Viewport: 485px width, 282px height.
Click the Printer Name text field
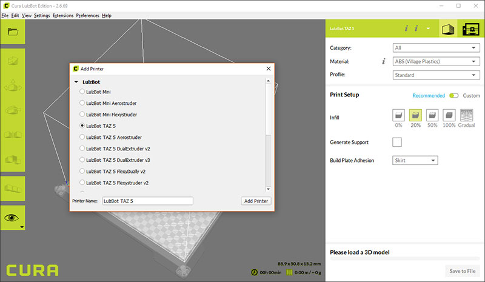pos(147,201)
